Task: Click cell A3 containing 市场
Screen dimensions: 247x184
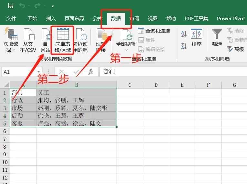Action: point(23,108)
